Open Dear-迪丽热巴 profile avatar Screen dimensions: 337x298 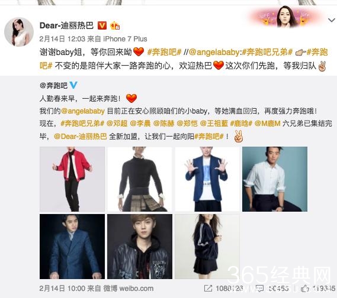tap(19, 32)
